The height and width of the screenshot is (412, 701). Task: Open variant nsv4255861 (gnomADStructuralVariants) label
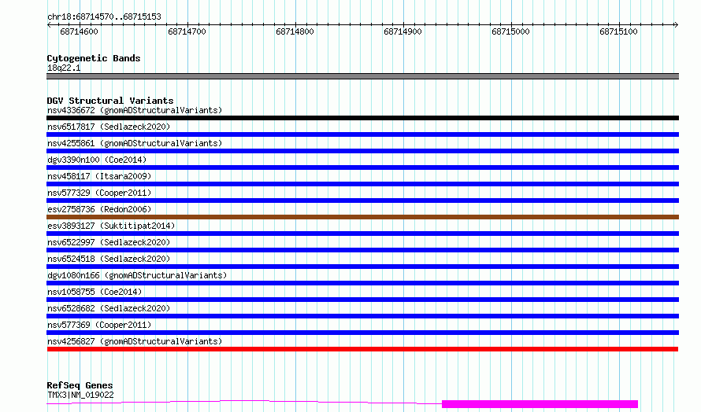[x=135, y=143]
